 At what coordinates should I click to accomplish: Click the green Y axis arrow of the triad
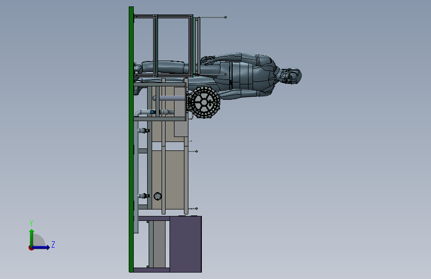(32, 238)
